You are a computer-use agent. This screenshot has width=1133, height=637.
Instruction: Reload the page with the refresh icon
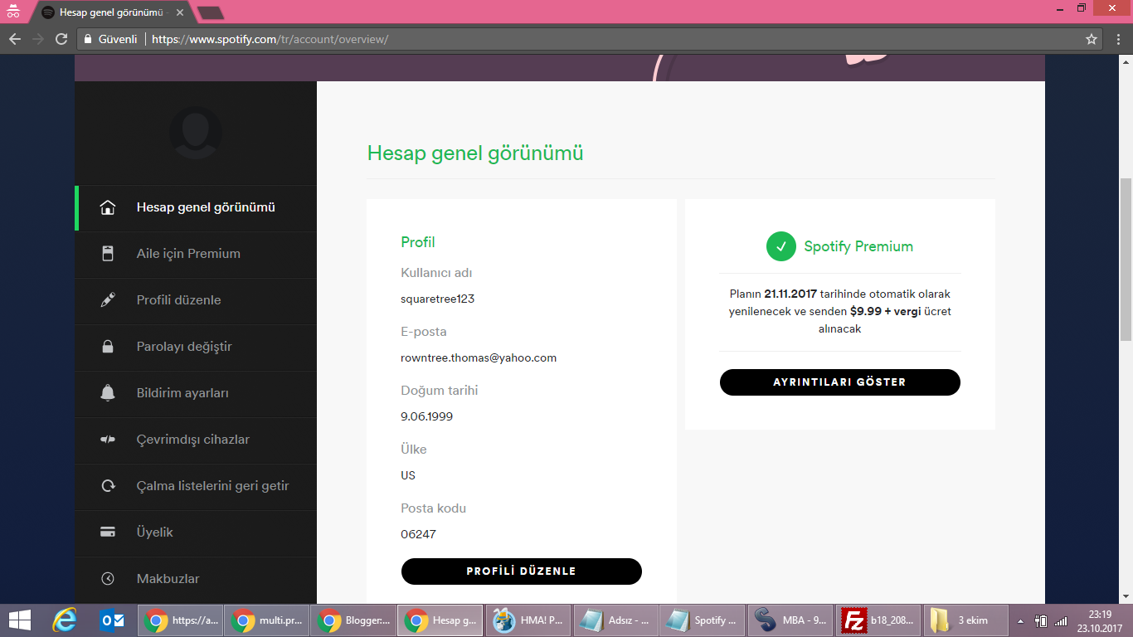click(61, 39)
